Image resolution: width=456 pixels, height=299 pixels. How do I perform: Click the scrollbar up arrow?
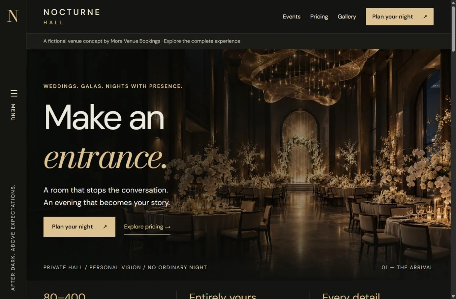pyautogui.click(x=453, y=3)
